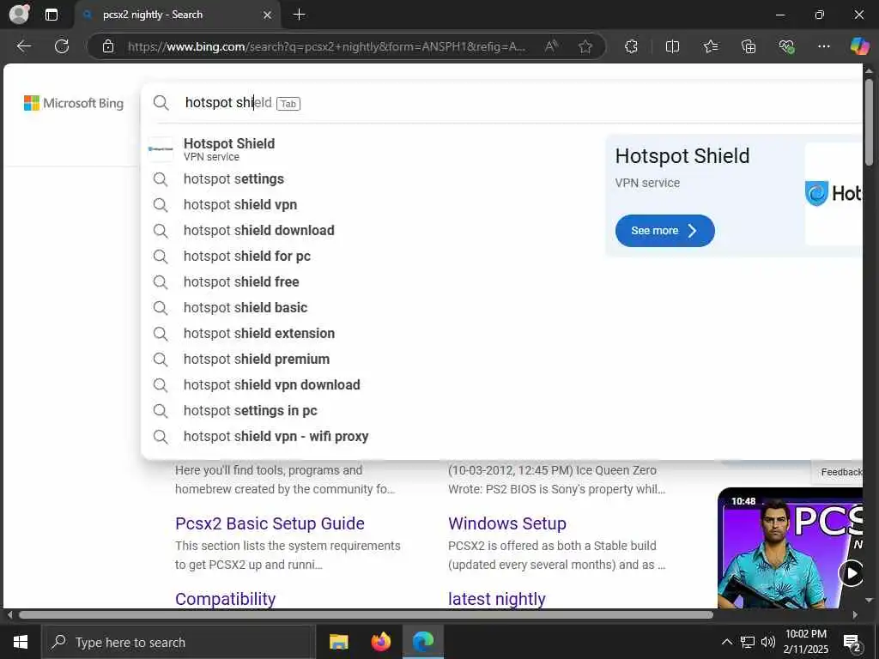Open File Explorer from taskbar

pos(338,642)
